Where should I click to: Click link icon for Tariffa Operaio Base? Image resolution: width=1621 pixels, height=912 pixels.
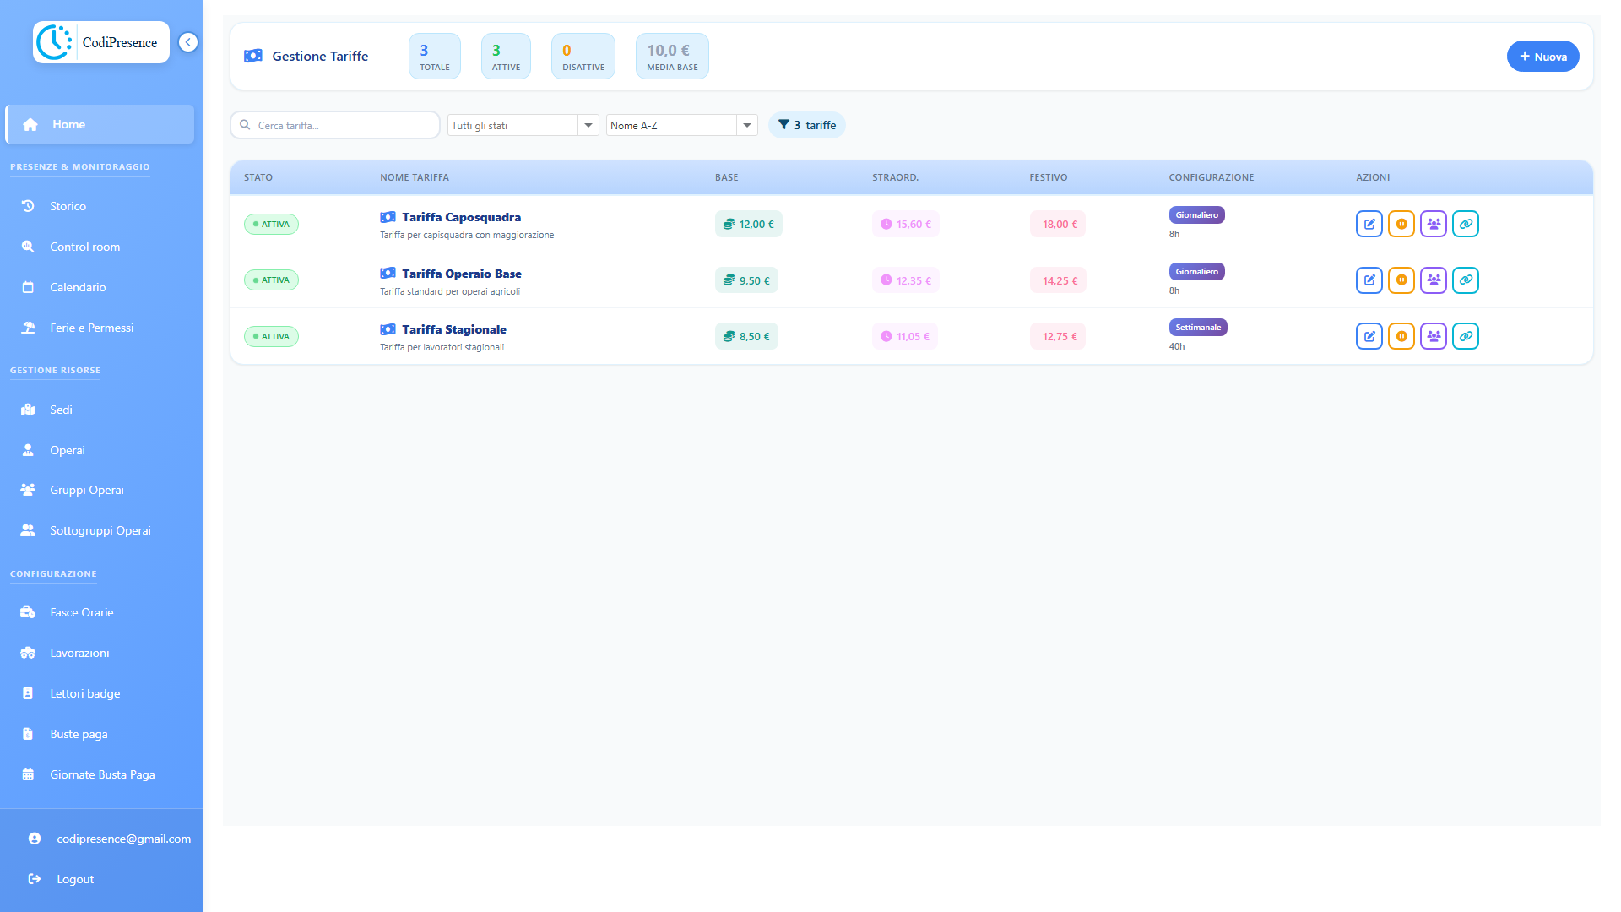click(x=1465, y=280)
